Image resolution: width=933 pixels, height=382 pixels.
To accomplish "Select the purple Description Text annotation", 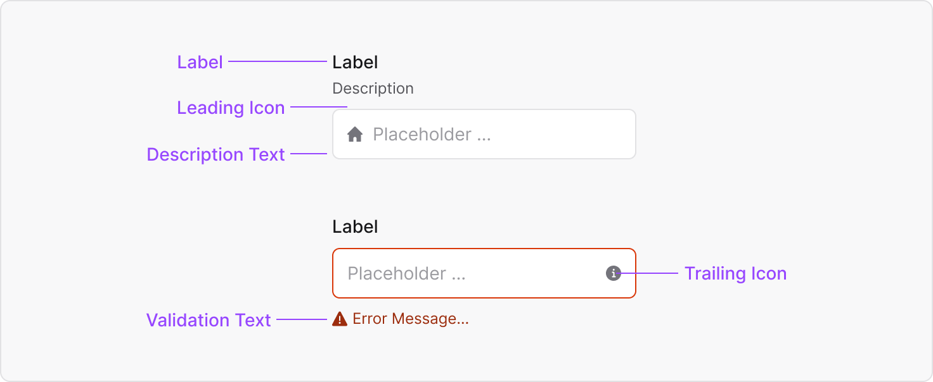I will click(x=216, y=154).
